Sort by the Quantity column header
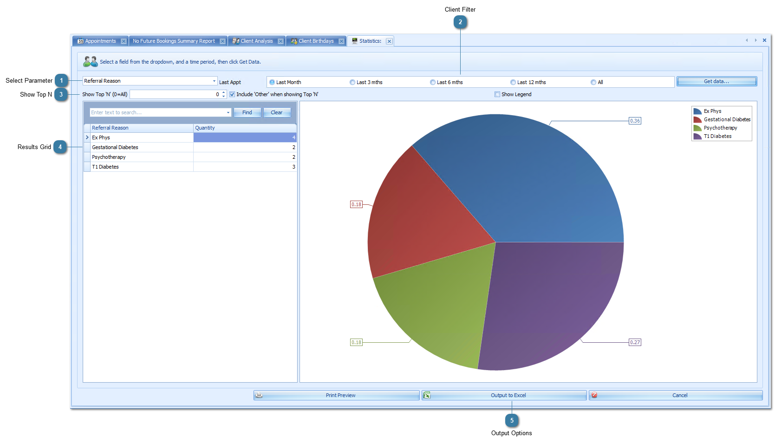 (245, 128)
